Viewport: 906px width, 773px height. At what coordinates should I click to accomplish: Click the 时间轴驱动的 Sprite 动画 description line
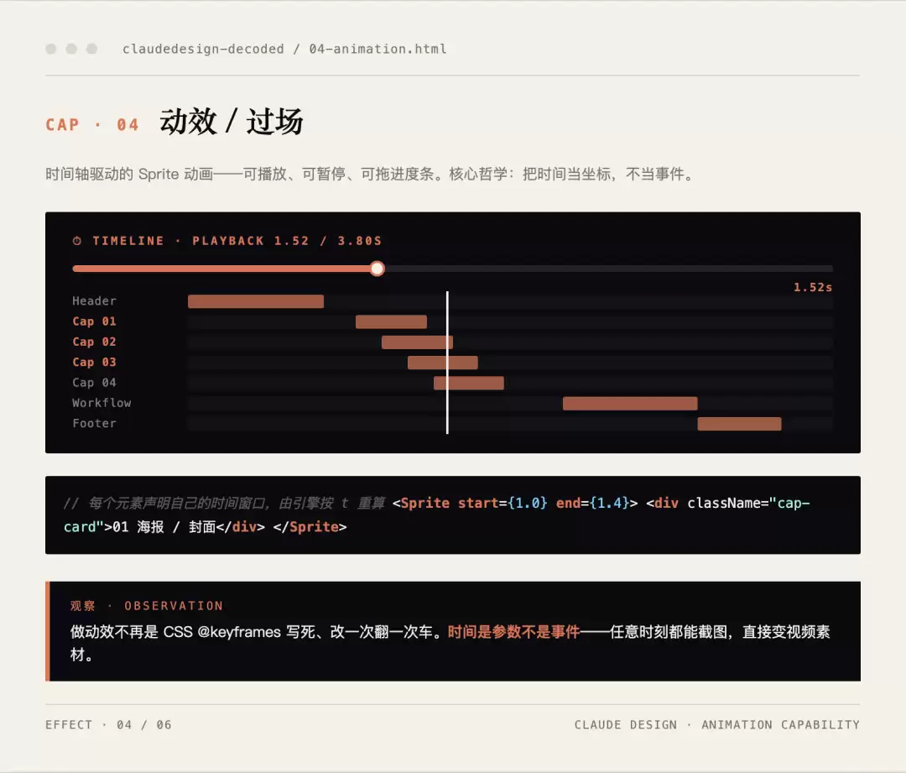(371, 174)
